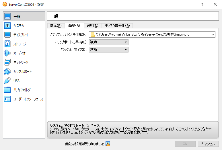This screenshot has width=222, height=150.
Task: Select ストレージ label in the settings list
Action: (20, 44)
